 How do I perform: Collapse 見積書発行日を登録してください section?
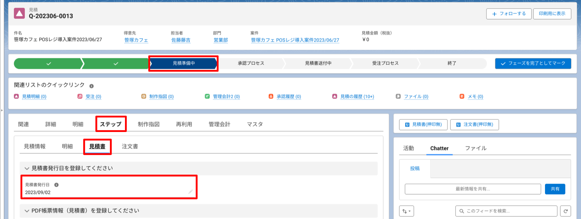tap(27, 169)
